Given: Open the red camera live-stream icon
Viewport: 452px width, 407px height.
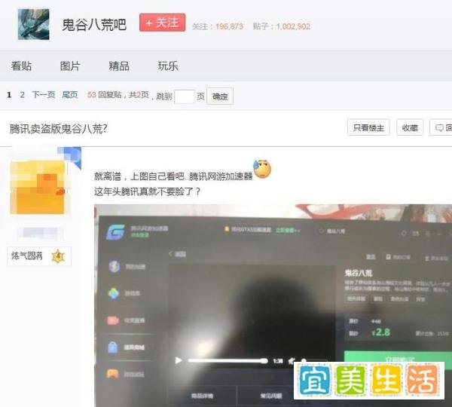Looking at the screenshot, I should pyautogui.click(x=113, y=320).
